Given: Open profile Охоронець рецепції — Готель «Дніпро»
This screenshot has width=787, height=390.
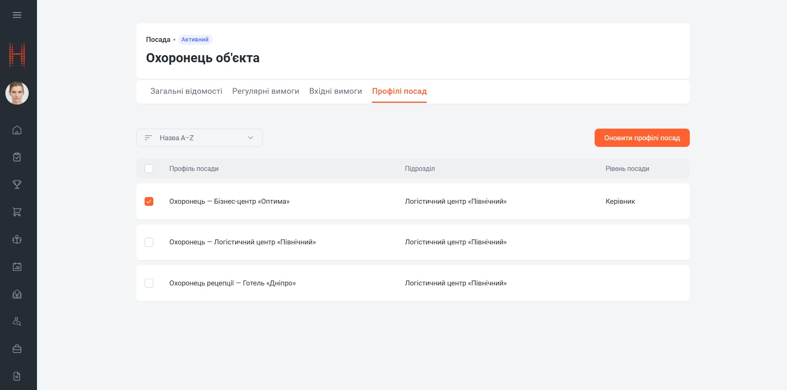Looking at the screenshot, I should click(x=232, y=283).
